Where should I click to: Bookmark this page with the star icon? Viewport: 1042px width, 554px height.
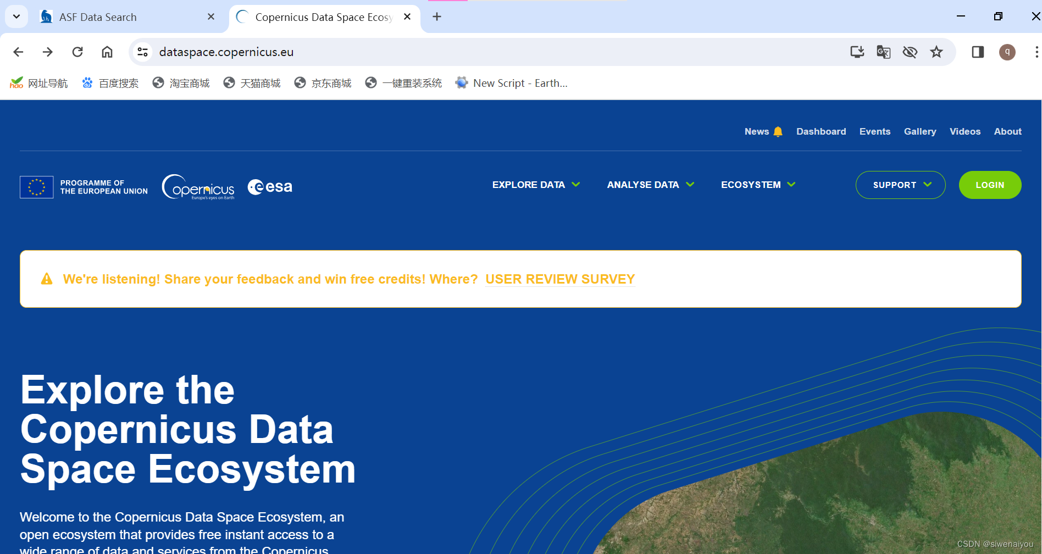click(936, 52)
